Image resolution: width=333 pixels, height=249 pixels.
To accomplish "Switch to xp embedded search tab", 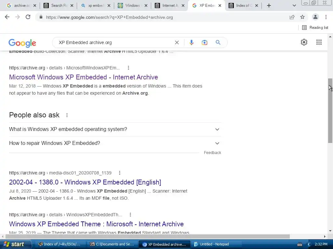I will click(93, 6).
